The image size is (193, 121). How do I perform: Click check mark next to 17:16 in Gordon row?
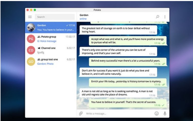coord(67,25)
